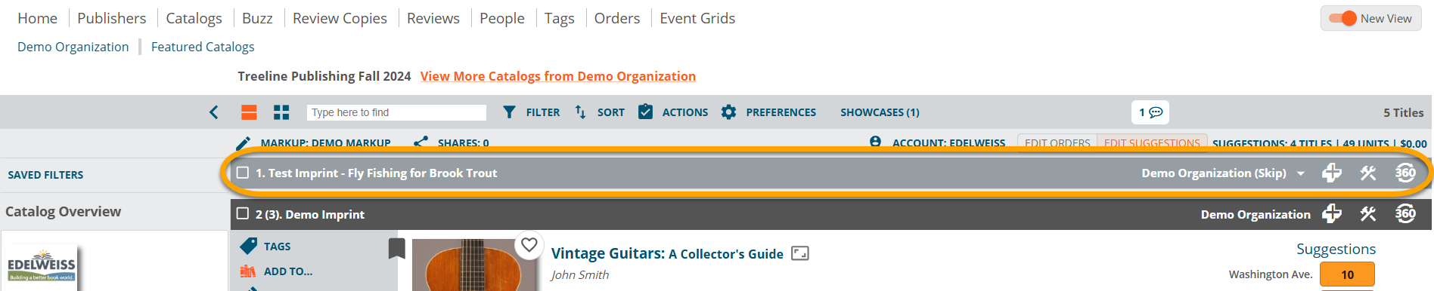
Task: Toggle the New View switch
Action: 1343,18
